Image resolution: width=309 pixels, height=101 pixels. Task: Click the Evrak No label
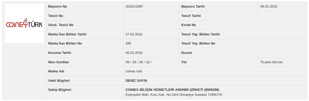189,25
